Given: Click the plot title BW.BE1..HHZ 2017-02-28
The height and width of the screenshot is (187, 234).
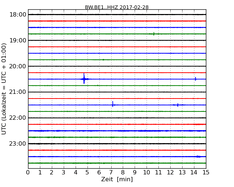Looking at the screenshot, I should [x=117, y=7].
